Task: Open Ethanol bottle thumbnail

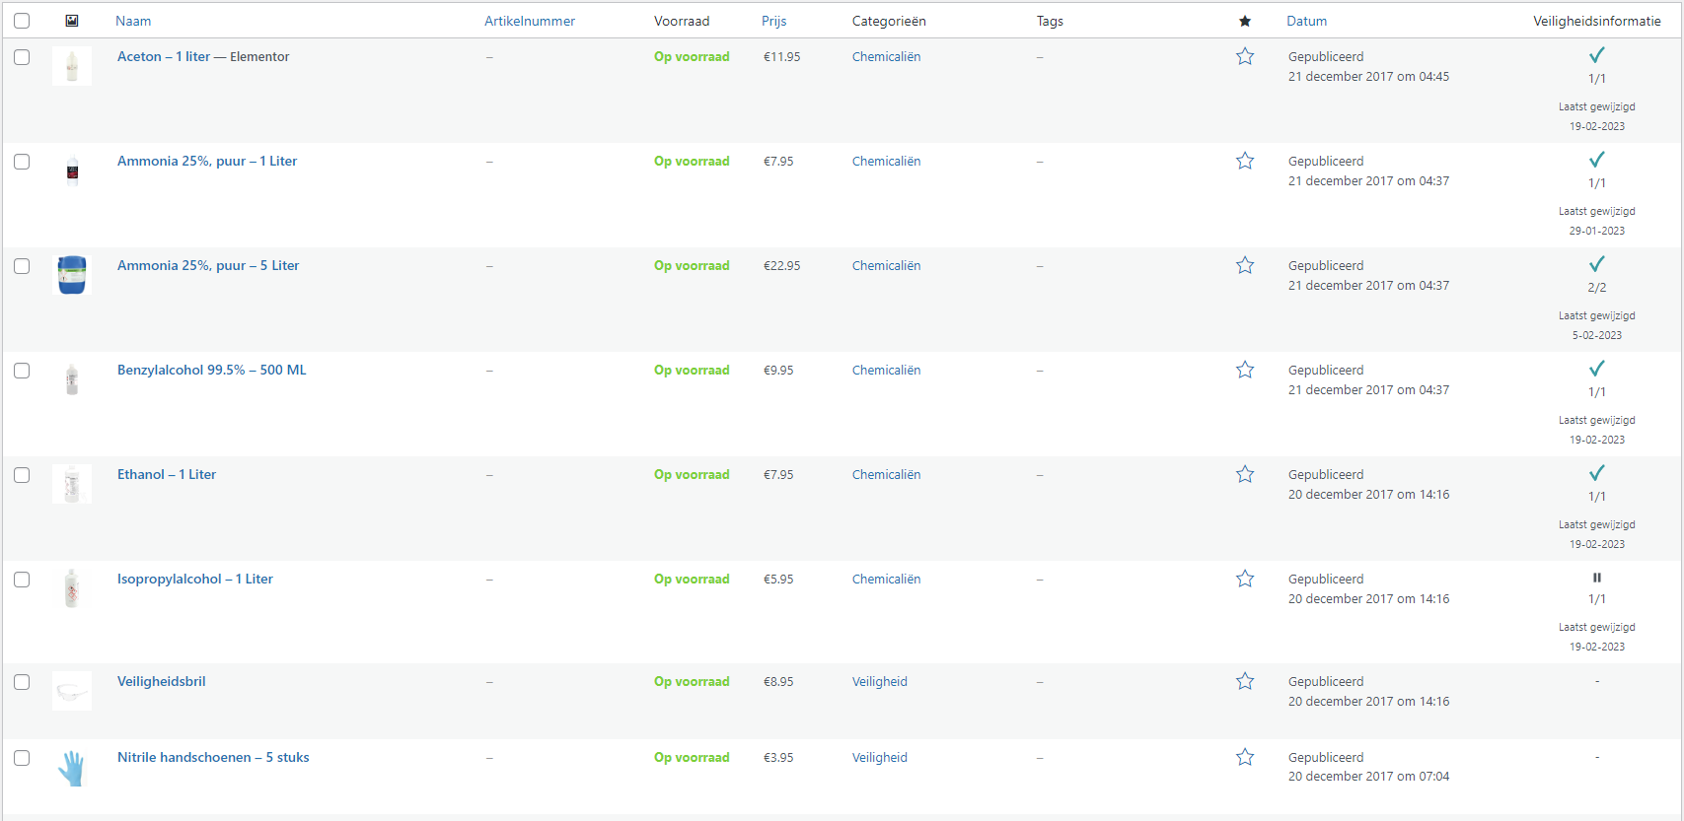Action: (72, 484)
